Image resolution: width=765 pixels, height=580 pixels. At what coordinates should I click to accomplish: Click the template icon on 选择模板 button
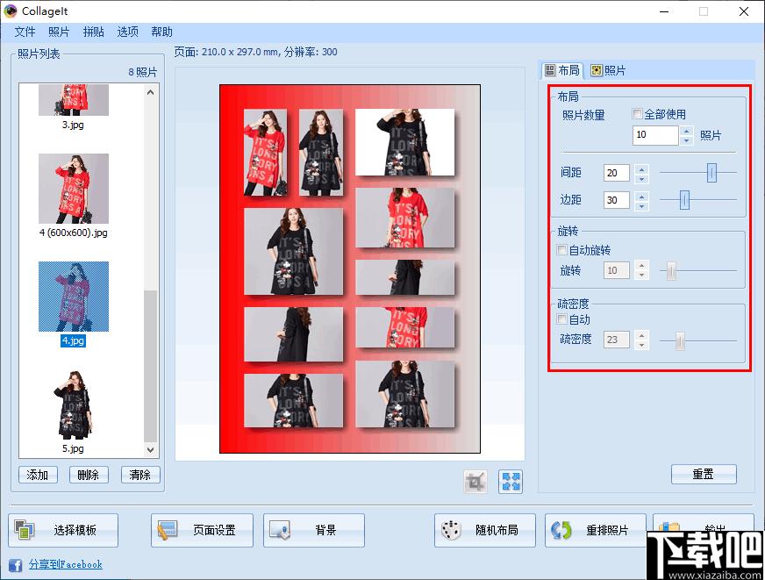(24, 530)
